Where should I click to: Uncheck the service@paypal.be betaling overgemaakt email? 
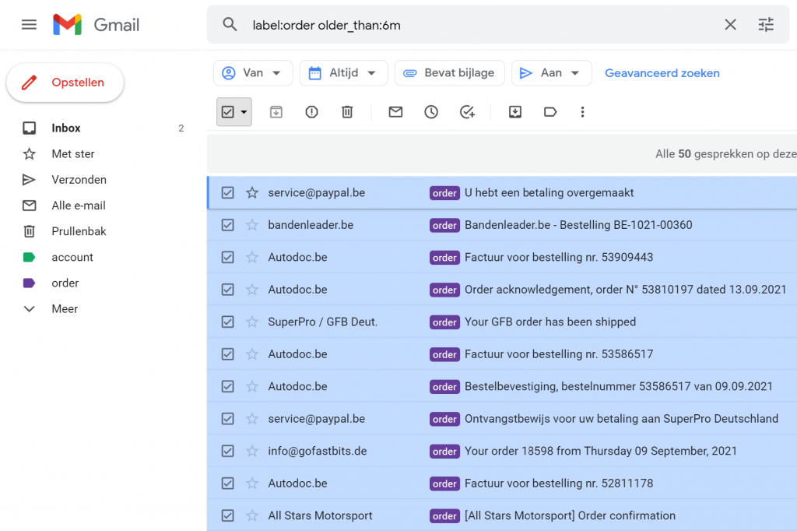[x=228, y=193]
